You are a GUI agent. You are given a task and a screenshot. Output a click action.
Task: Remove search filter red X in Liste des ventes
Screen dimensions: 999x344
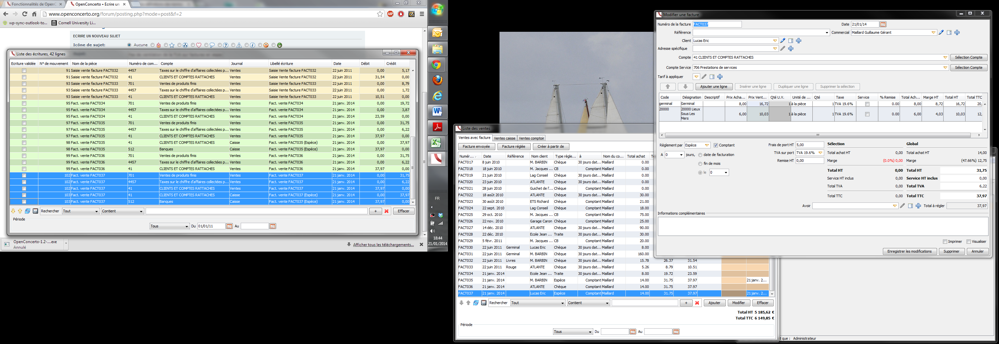[697, 303]
